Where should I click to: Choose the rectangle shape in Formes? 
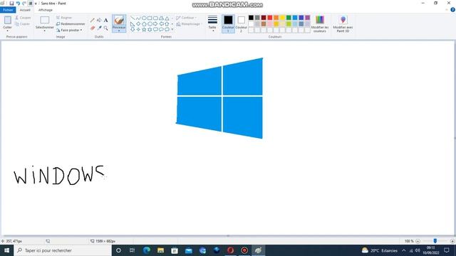(x=150, y=18)
